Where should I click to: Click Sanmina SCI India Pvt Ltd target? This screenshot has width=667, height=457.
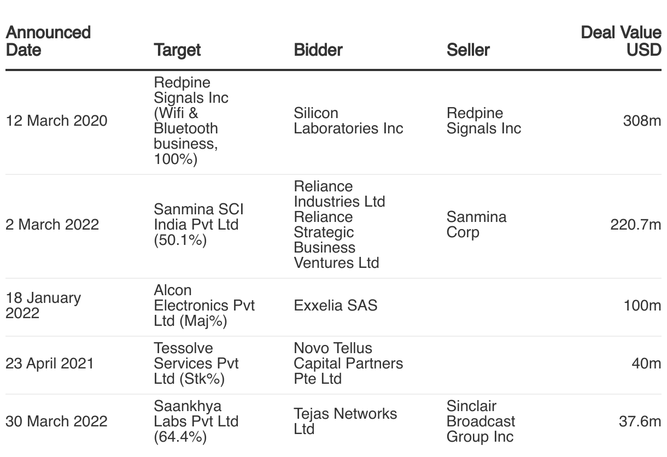click(x=198, y=225)
